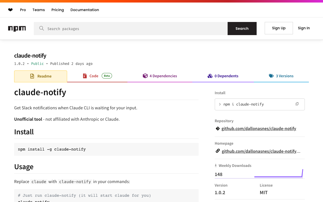Screen dimensions: 323x202
Task: Click the Code tab file icon
Action: 85,76
